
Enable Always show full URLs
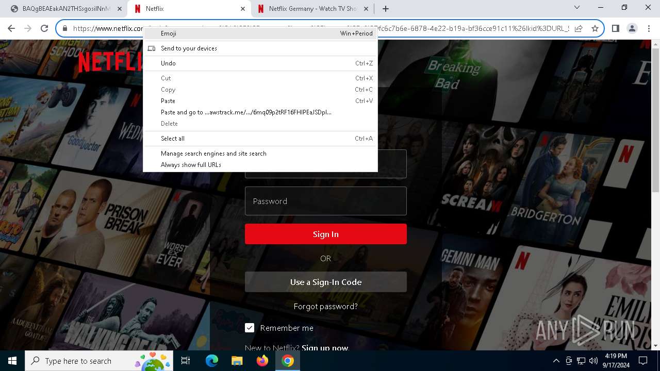[260, 165]
